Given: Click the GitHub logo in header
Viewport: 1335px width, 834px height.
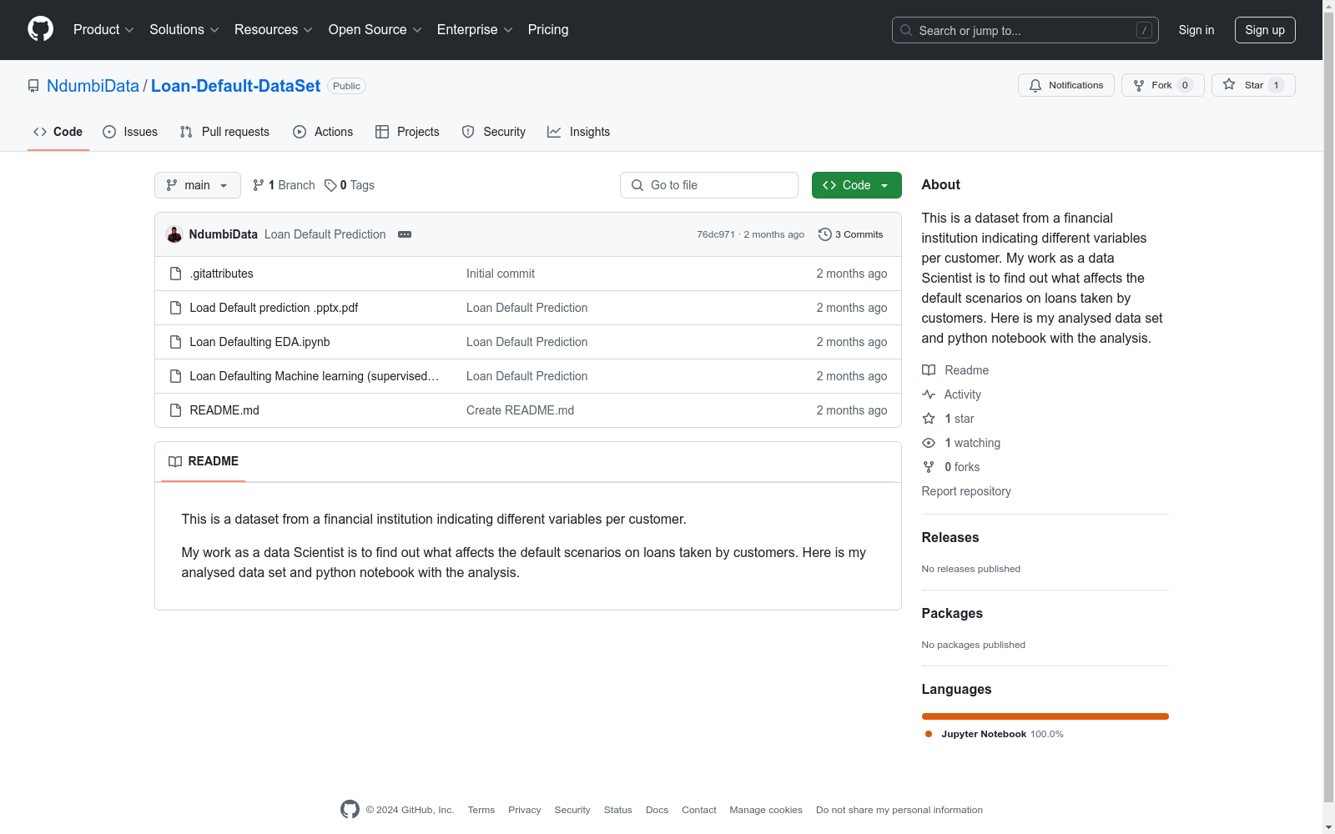Looking at the screenshot, I should [40, 29].
